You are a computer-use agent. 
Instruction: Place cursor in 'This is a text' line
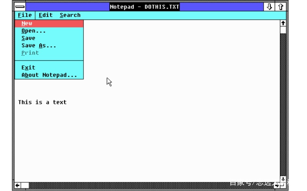point(43,102)
